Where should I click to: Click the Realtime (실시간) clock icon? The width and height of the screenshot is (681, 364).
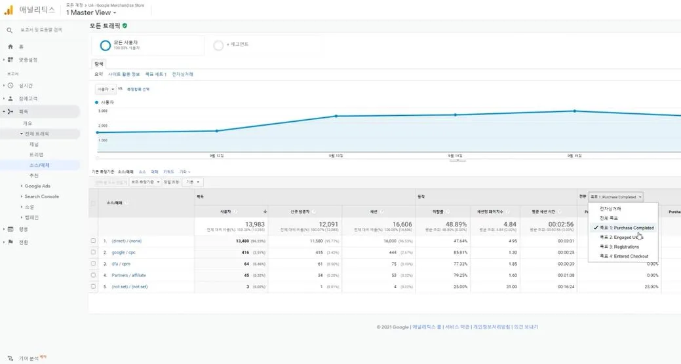coord(10,86)
